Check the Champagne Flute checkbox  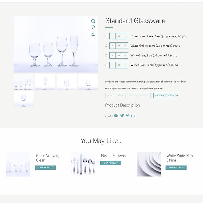tap(106, 36)
